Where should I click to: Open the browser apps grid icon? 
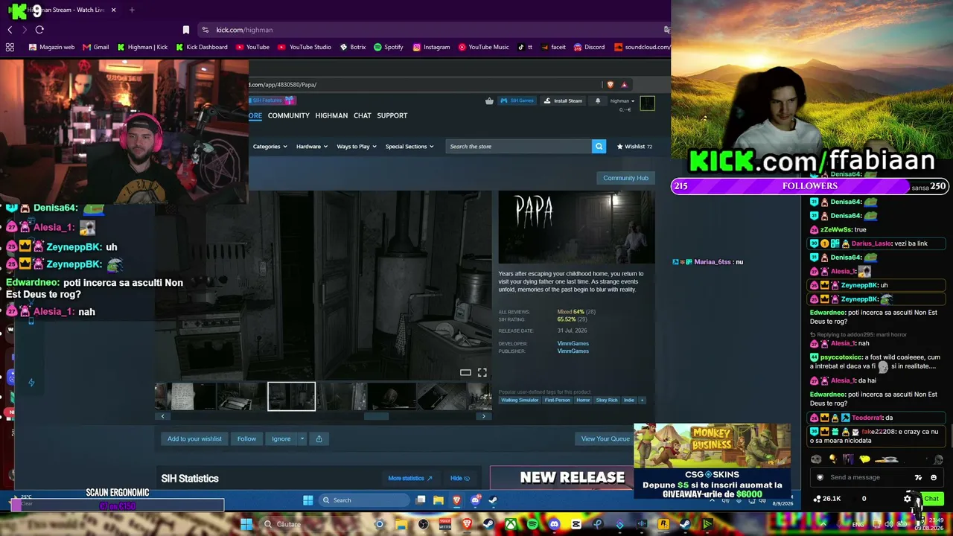(x=10, y=47)
